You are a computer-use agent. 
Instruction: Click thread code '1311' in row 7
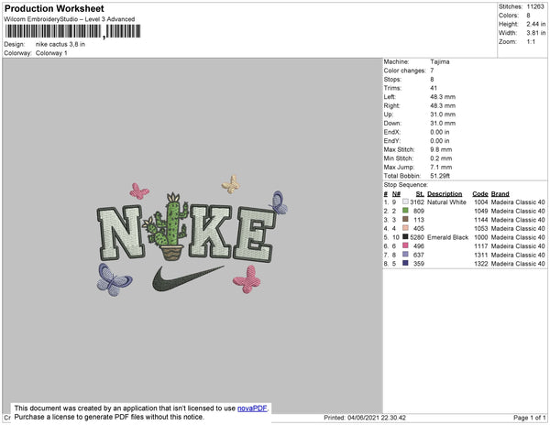click(480, 255)
